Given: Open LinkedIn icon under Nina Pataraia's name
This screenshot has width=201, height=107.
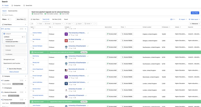Looking at the screenshot, I should click(33, 41).
